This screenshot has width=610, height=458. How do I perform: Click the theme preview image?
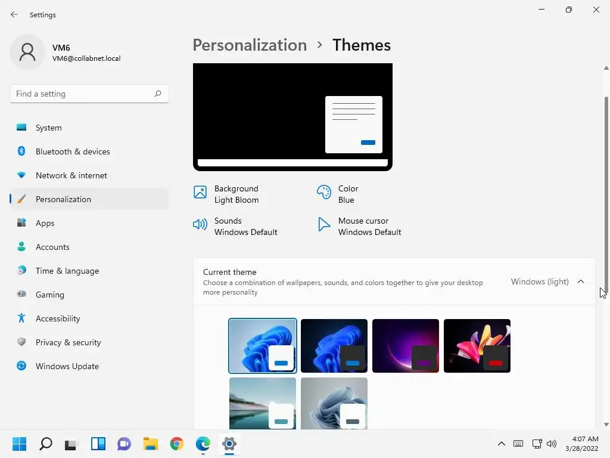[x=292, y=117]
